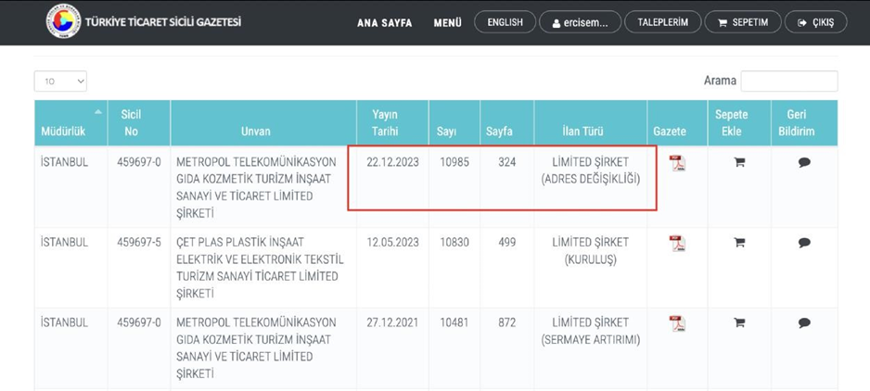Viewport: 870px width, 391px height.
Task: Select issue number 10830
Action: click(454, 243)
